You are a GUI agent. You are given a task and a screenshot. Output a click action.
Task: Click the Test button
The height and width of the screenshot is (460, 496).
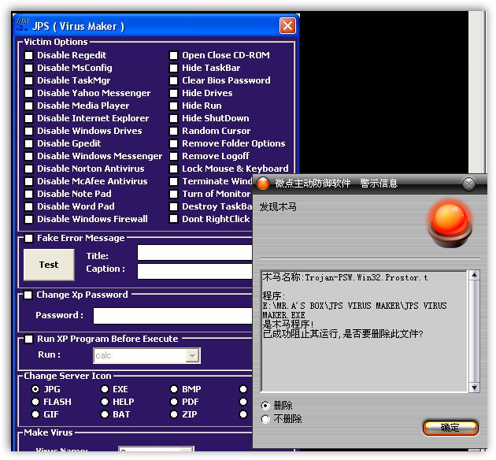point(49,265)
